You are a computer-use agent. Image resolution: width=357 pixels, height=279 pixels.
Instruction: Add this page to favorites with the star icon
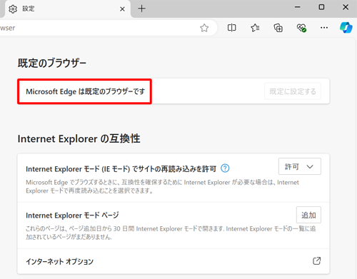click(x=204, y=28)
